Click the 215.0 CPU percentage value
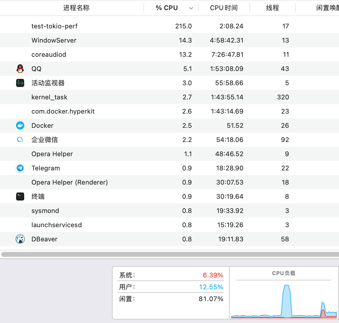The width and height of the screenshot is (339, 323). point(183,26)
